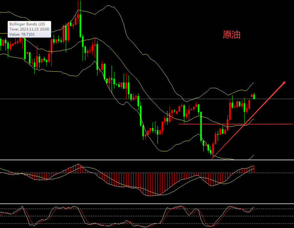Click the MACD panel's dashed zero line
This screenshot has width=294, height=228.
tap(271, 173)
